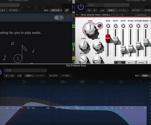Click the MAGIC fader handle
The image size is (151, 125).
point(116,40)
